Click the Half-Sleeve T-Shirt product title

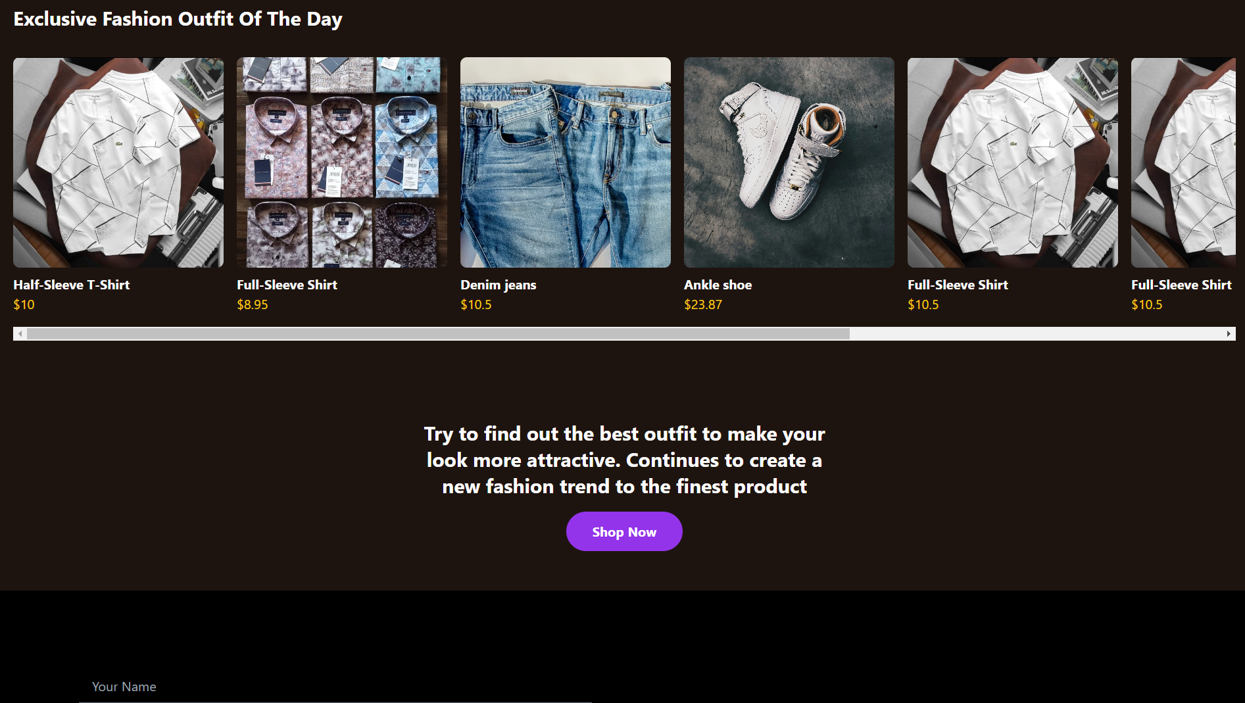72,285
